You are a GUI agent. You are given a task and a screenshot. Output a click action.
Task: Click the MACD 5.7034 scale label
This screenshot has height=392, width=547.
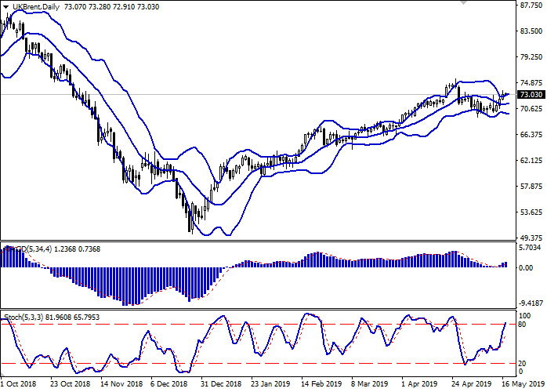[x=530, y=247]
